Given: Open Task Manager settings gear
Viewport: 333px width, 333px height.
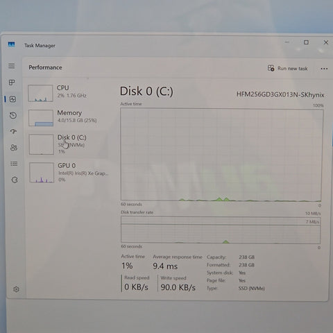Looking at the screenshot, I should 16,289.
